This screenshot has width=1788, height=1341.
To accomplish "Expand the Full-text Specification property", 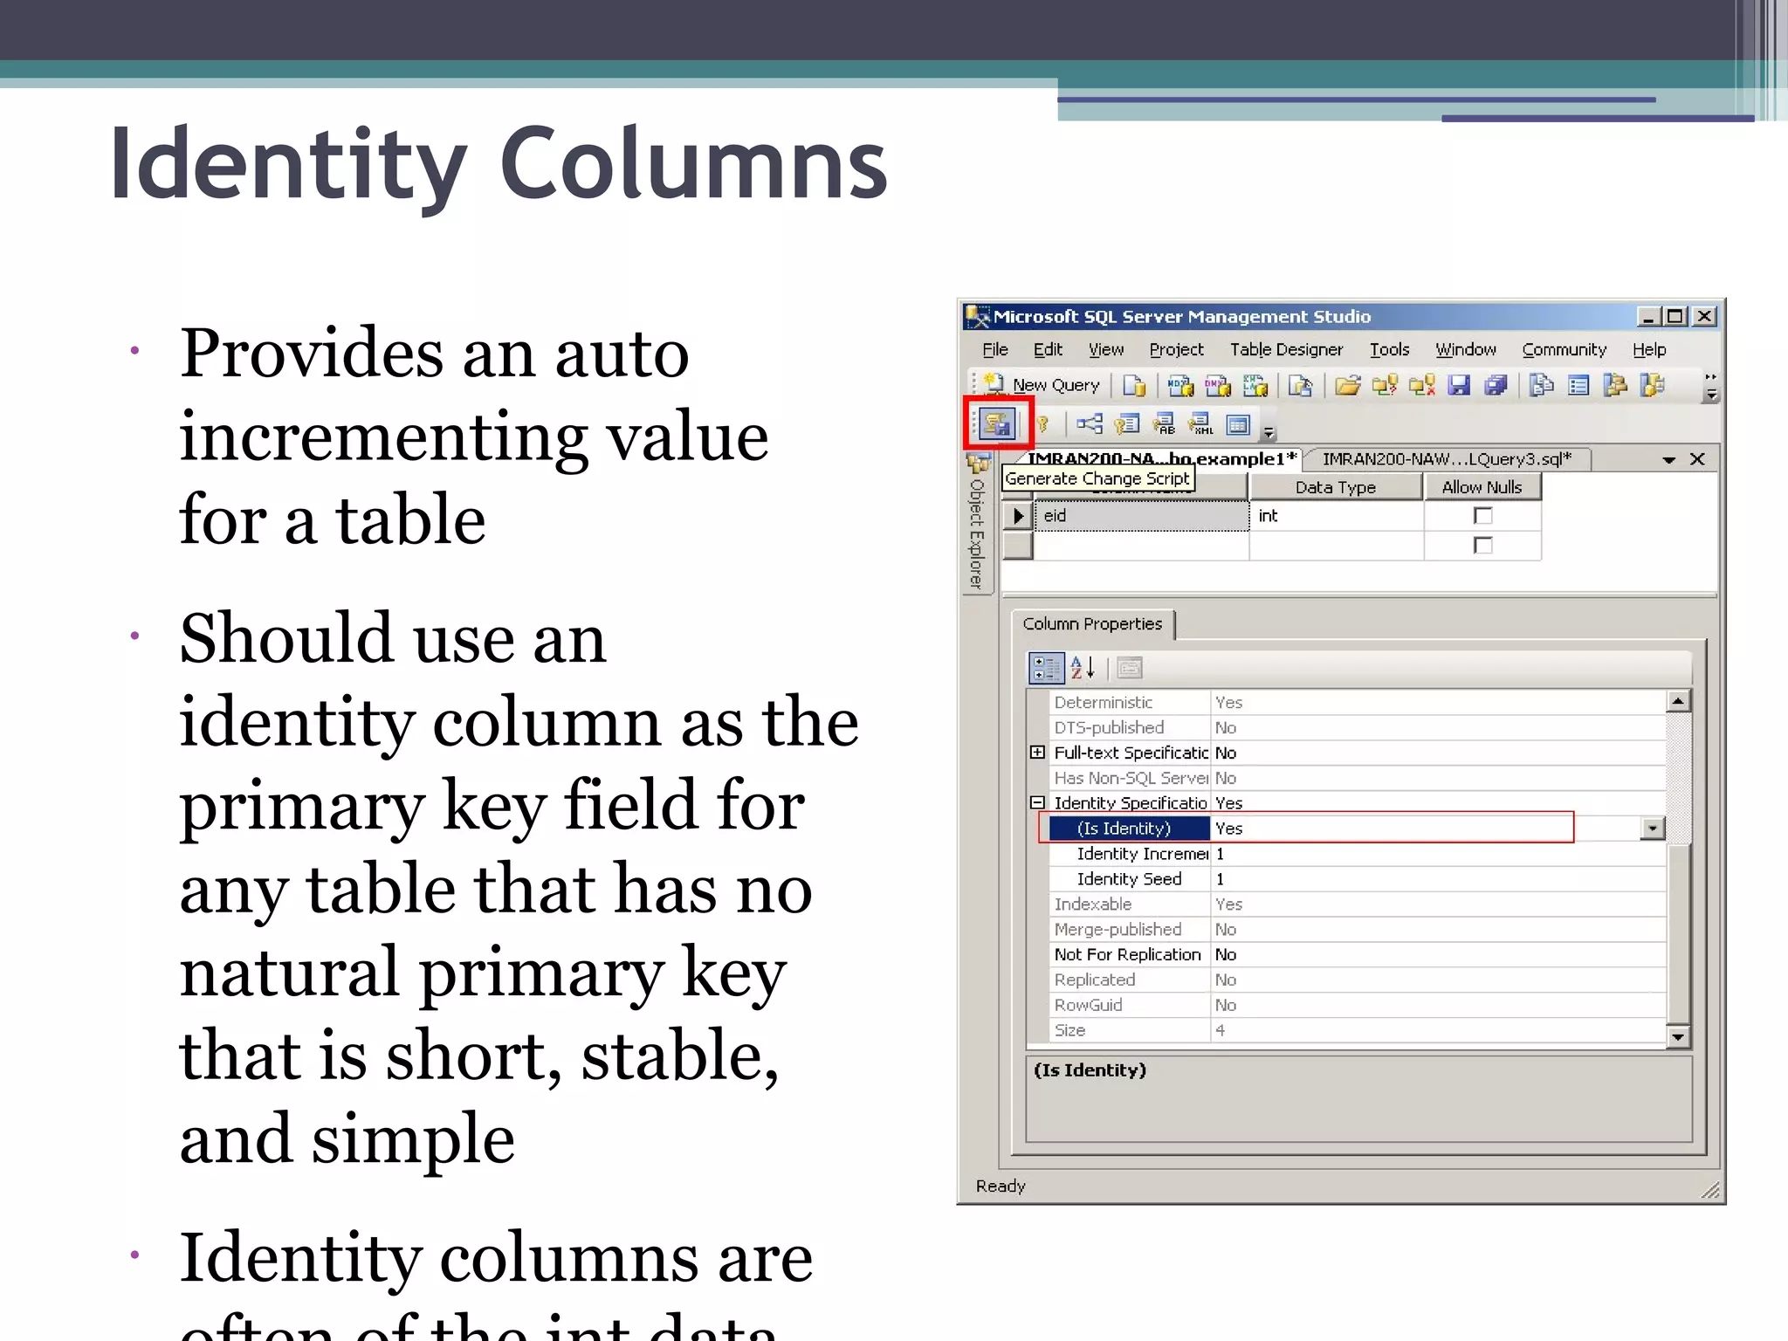I will 1037,753.
